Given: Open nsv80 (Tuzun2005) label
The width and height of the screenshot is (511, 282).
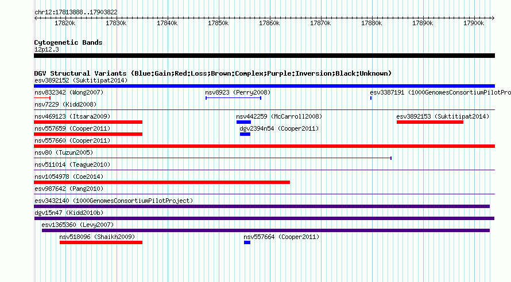Looking at the screenshot, I should pyautogui.click(x=64, y=152).
